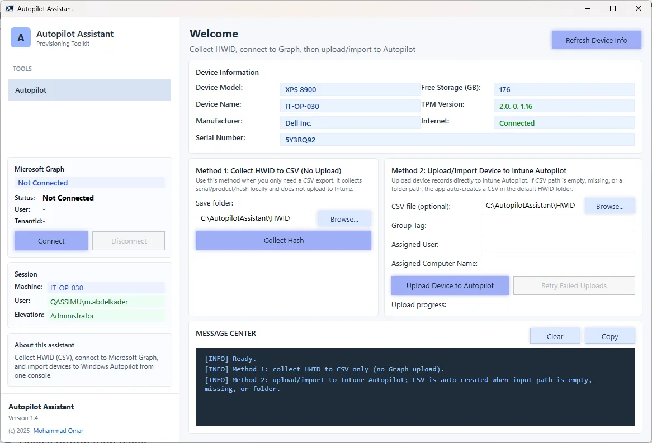Click the Save folder path field
652x443 pixels.
[254, 218]
